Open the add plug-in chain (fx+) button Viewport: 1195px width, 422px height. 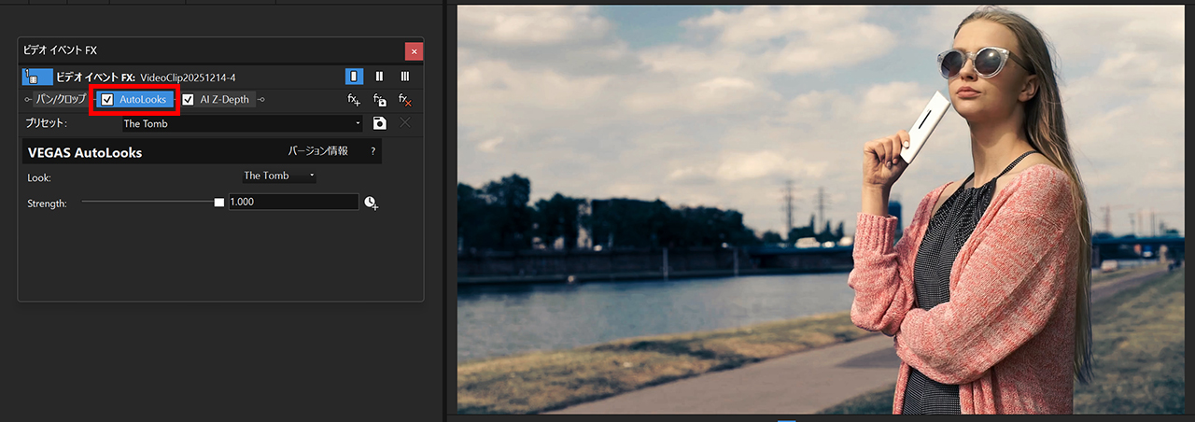click(x=355, y=100)
